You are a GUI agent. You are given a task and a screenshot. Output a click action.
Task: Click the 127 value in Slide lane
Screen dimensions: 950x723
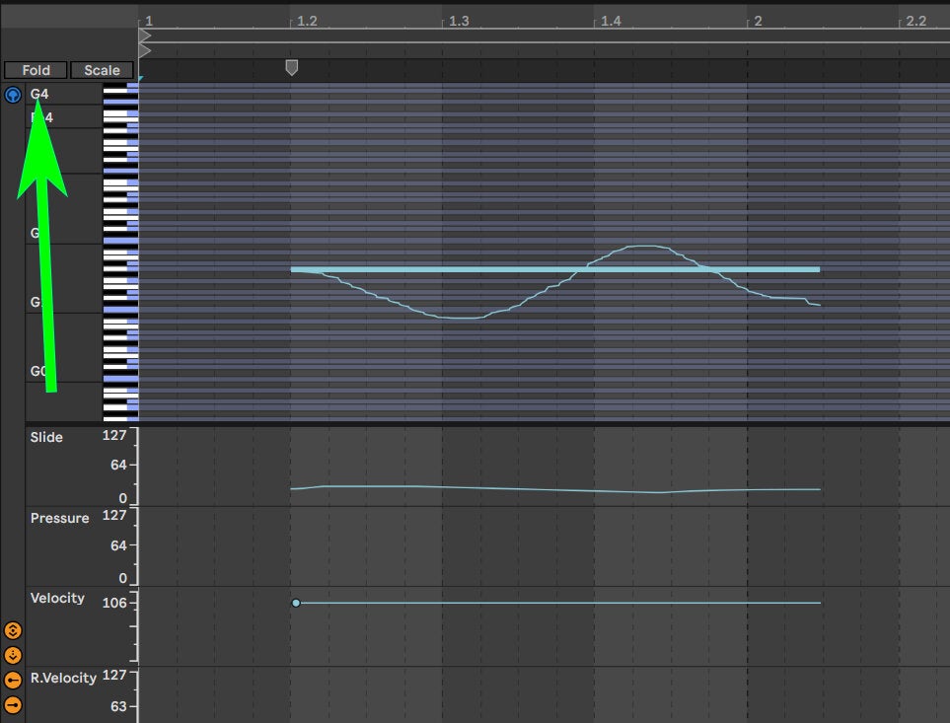coord(114,435)
